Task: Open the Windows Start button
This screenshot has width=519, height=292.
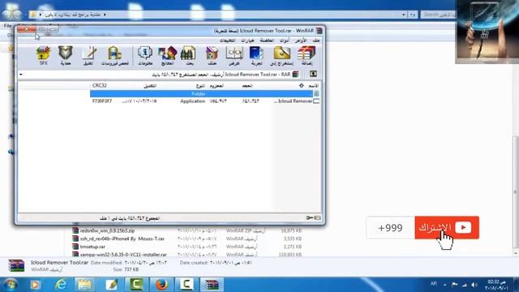Action: coord(11,285)
